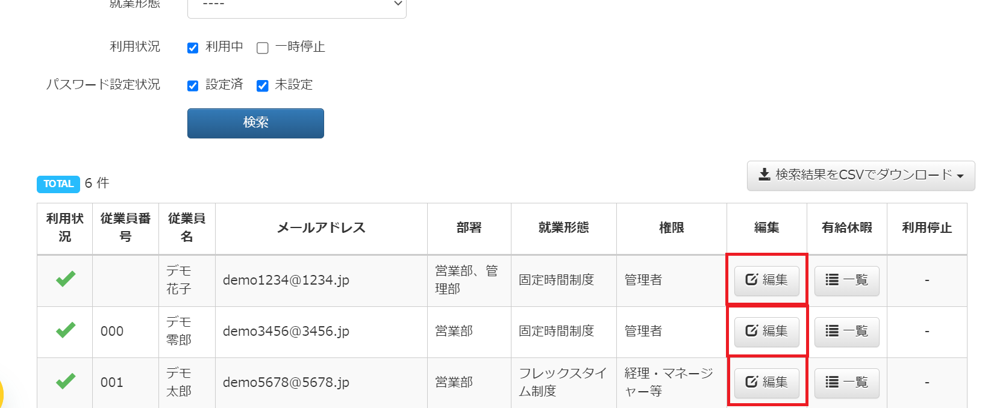
Task: Click green checkmark status for employee 001
Action: [66, 382]
